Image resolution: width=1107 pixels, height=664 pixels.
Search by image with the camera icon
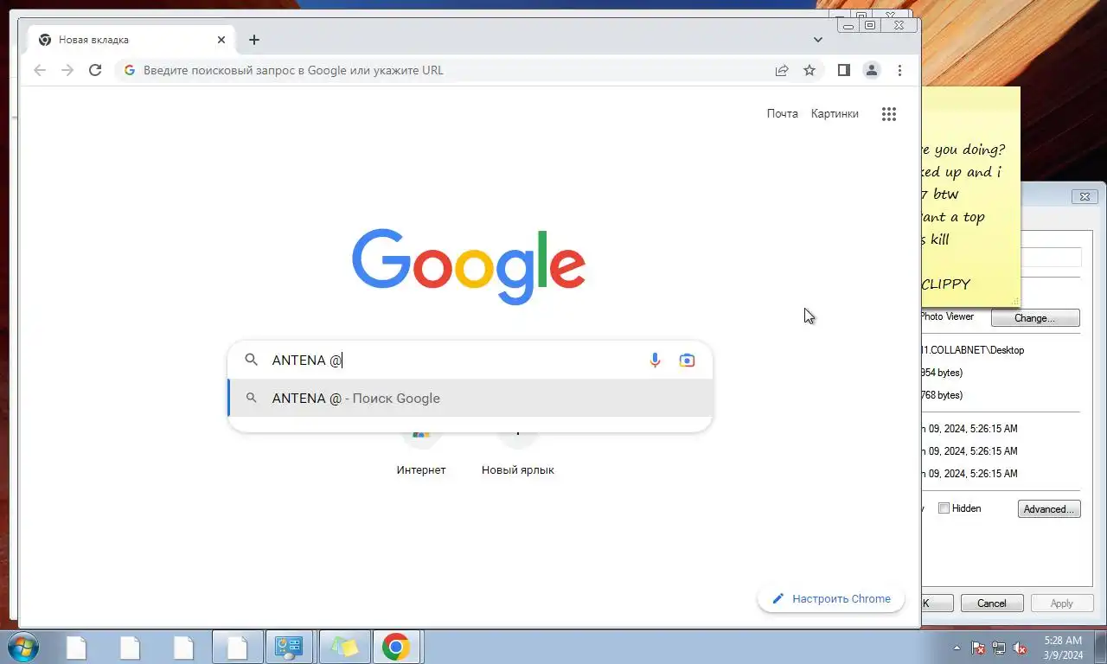point(687,360)
